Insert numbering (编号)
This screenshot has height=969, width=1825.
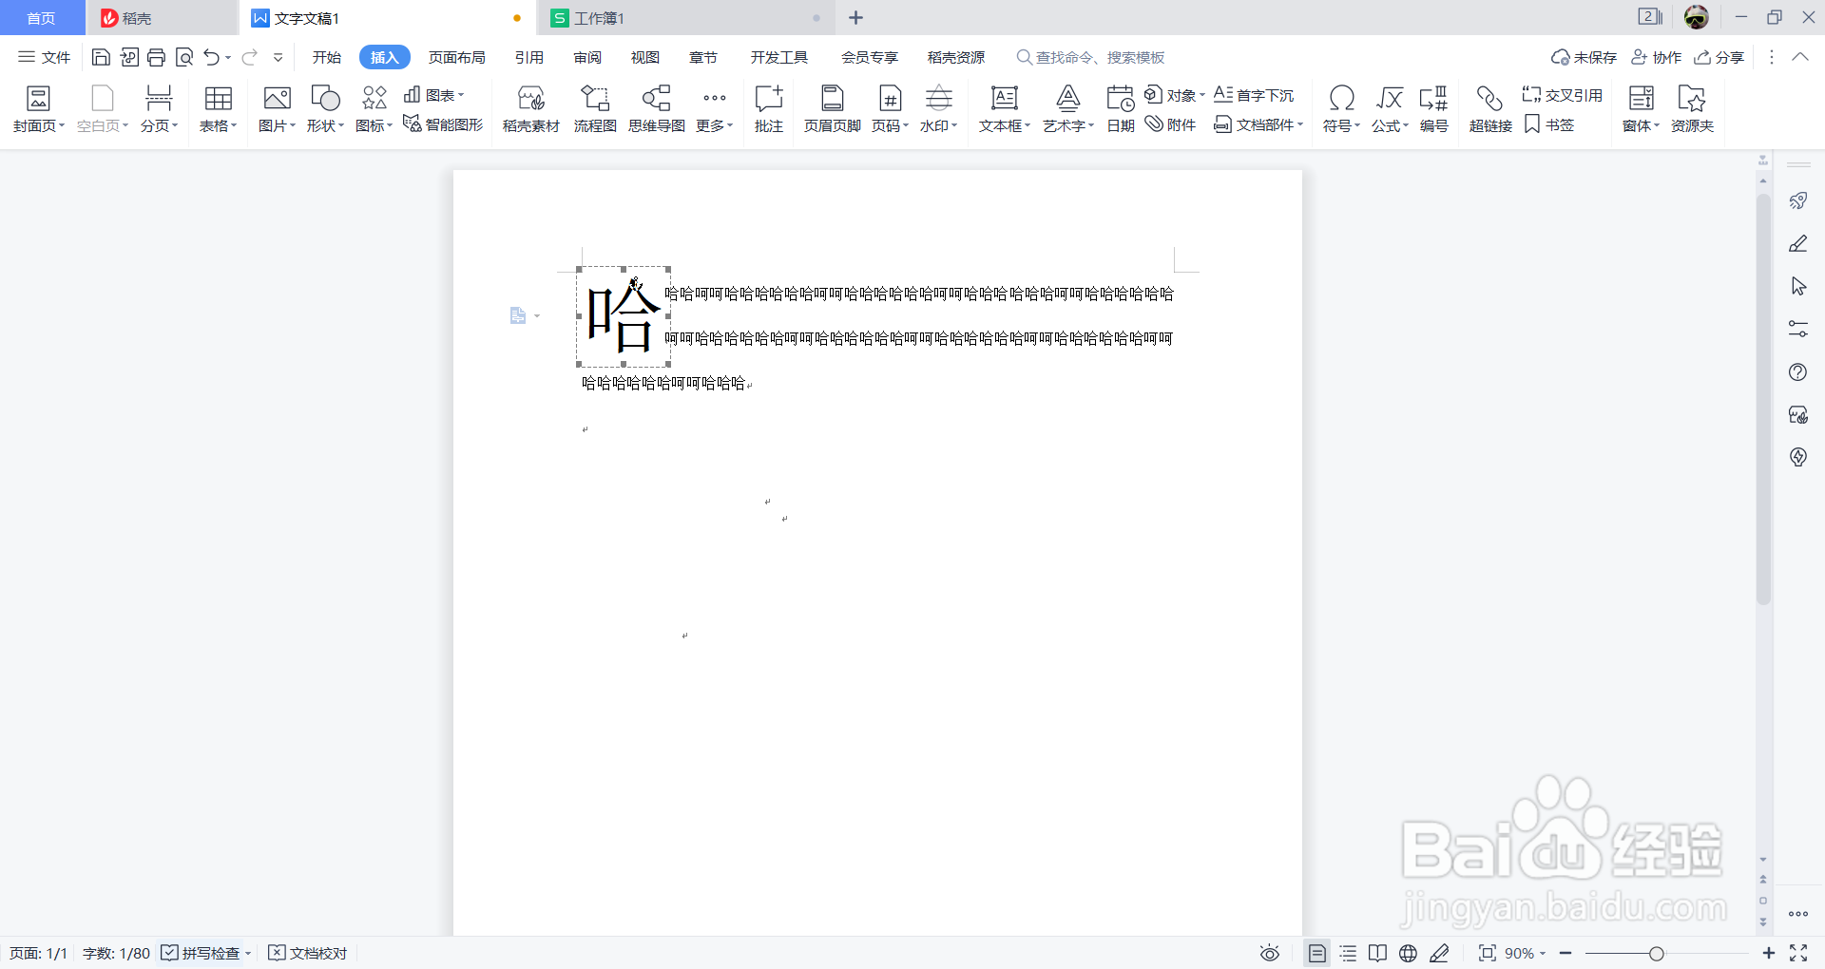pos(1433,109)
